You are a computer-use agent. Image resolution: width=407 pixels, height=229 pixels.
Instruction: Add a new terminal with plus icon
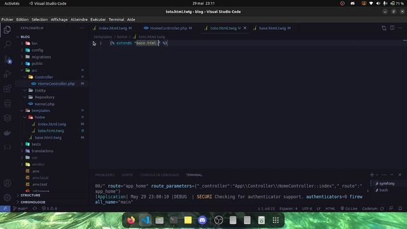point(371,175)
